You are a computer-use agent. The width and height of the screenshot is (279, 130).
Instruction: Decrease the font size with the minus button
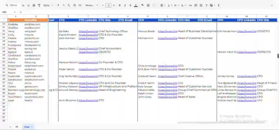[103, 5]
